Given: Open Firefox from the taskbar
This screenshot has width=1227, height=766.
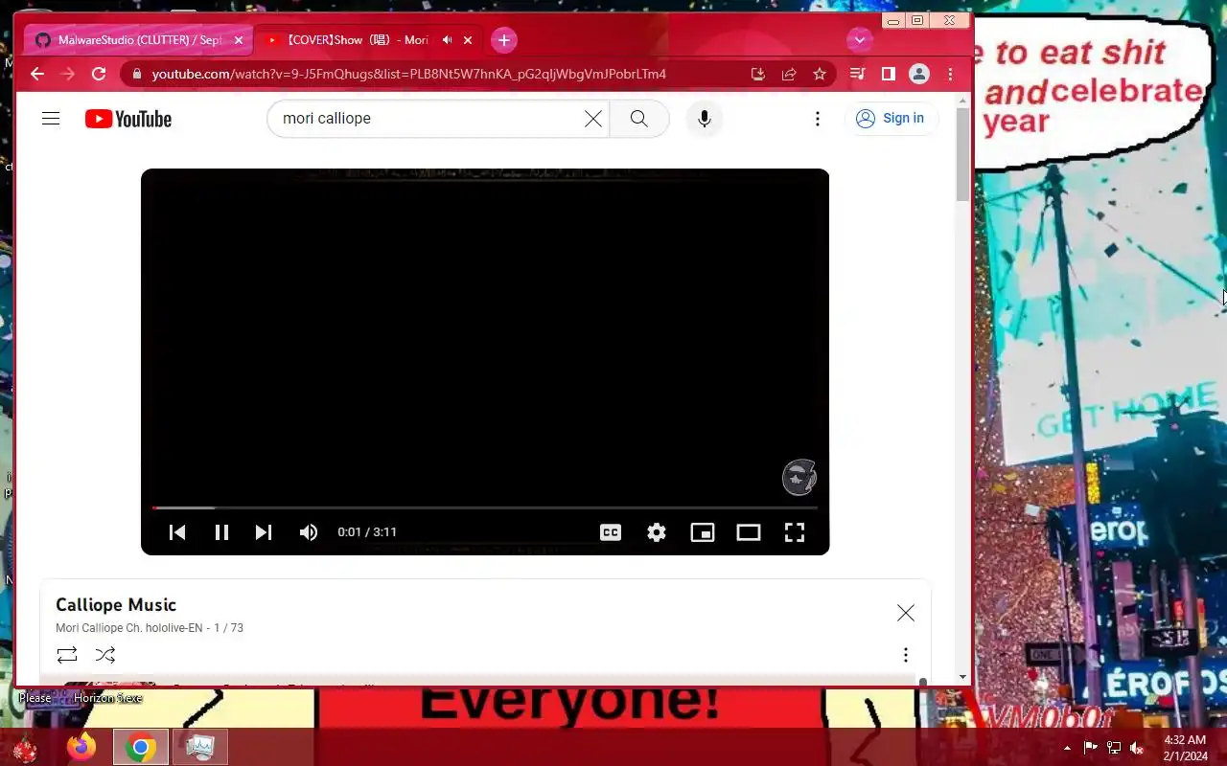Looking at the screenshot, I should tap(81, 747).
